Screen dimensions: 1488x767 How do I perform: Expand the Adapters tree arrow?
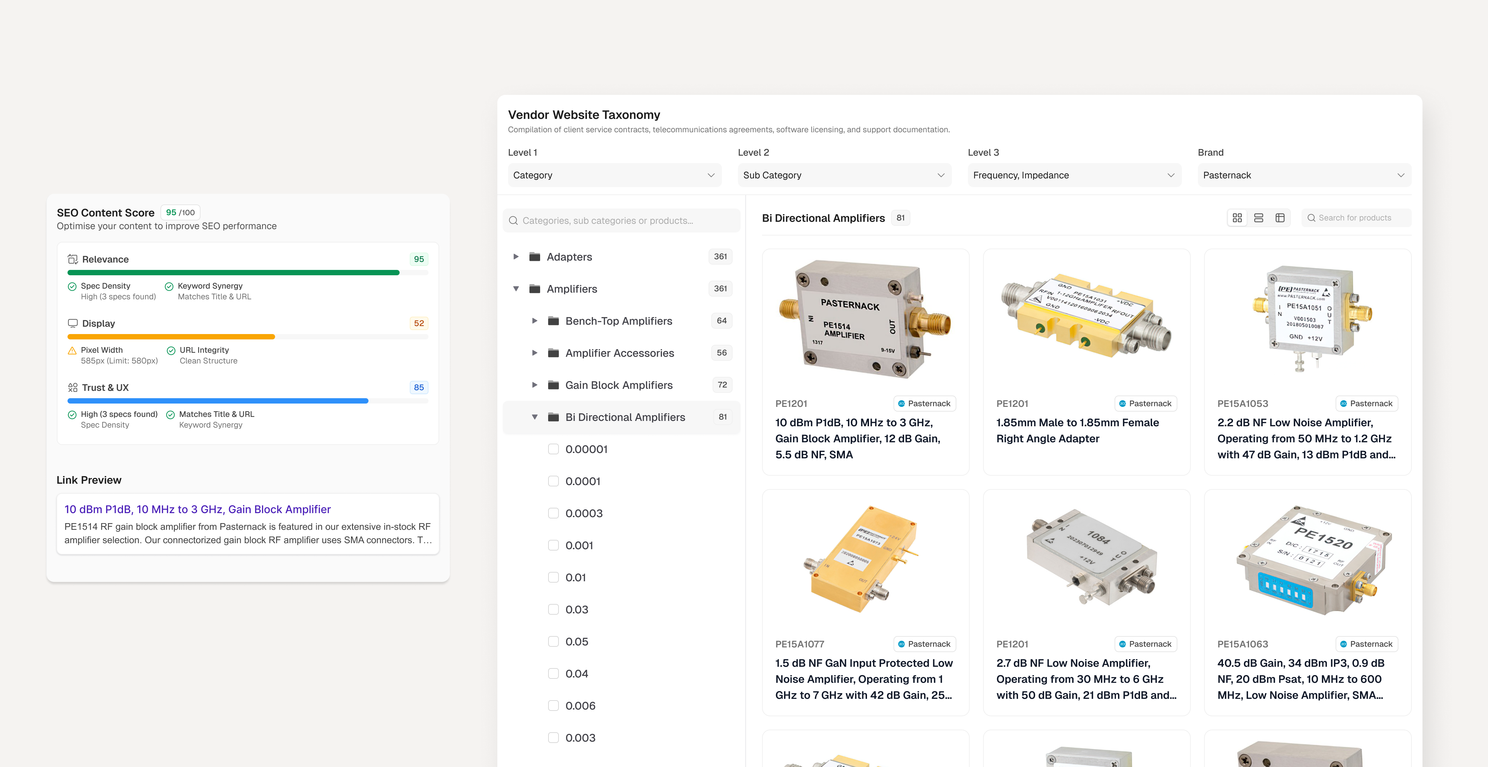pos(516,256)
